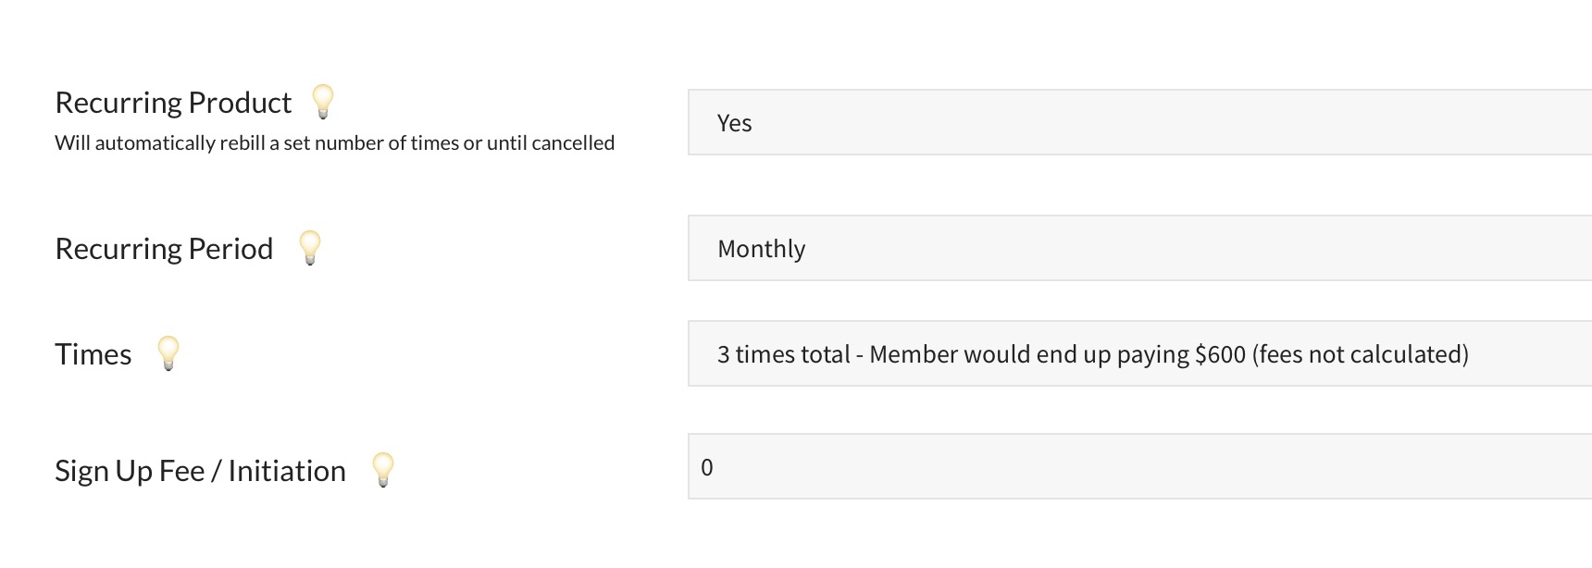Click the info bulb after Sign Up Fee / Initiation
1592x568 pixels.
click(382, 470)
